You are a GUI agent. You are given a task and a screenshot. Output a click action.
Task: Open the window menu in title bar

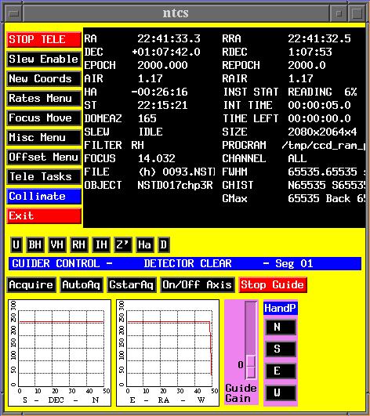13,13
